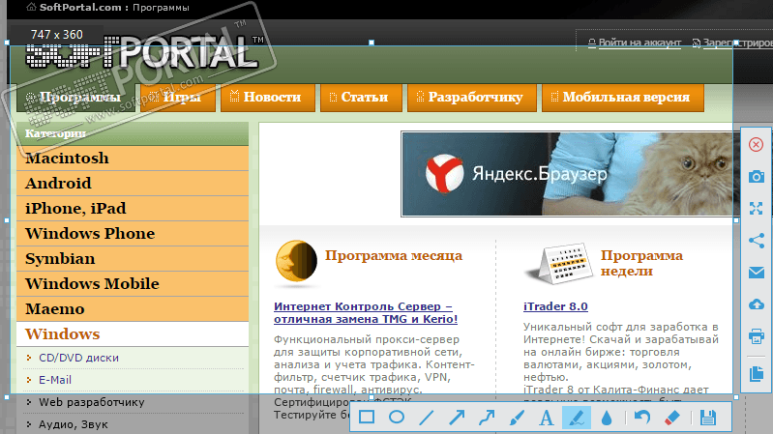
Task: Send screenshot by email envelope icon
Action: coord(757,273)
